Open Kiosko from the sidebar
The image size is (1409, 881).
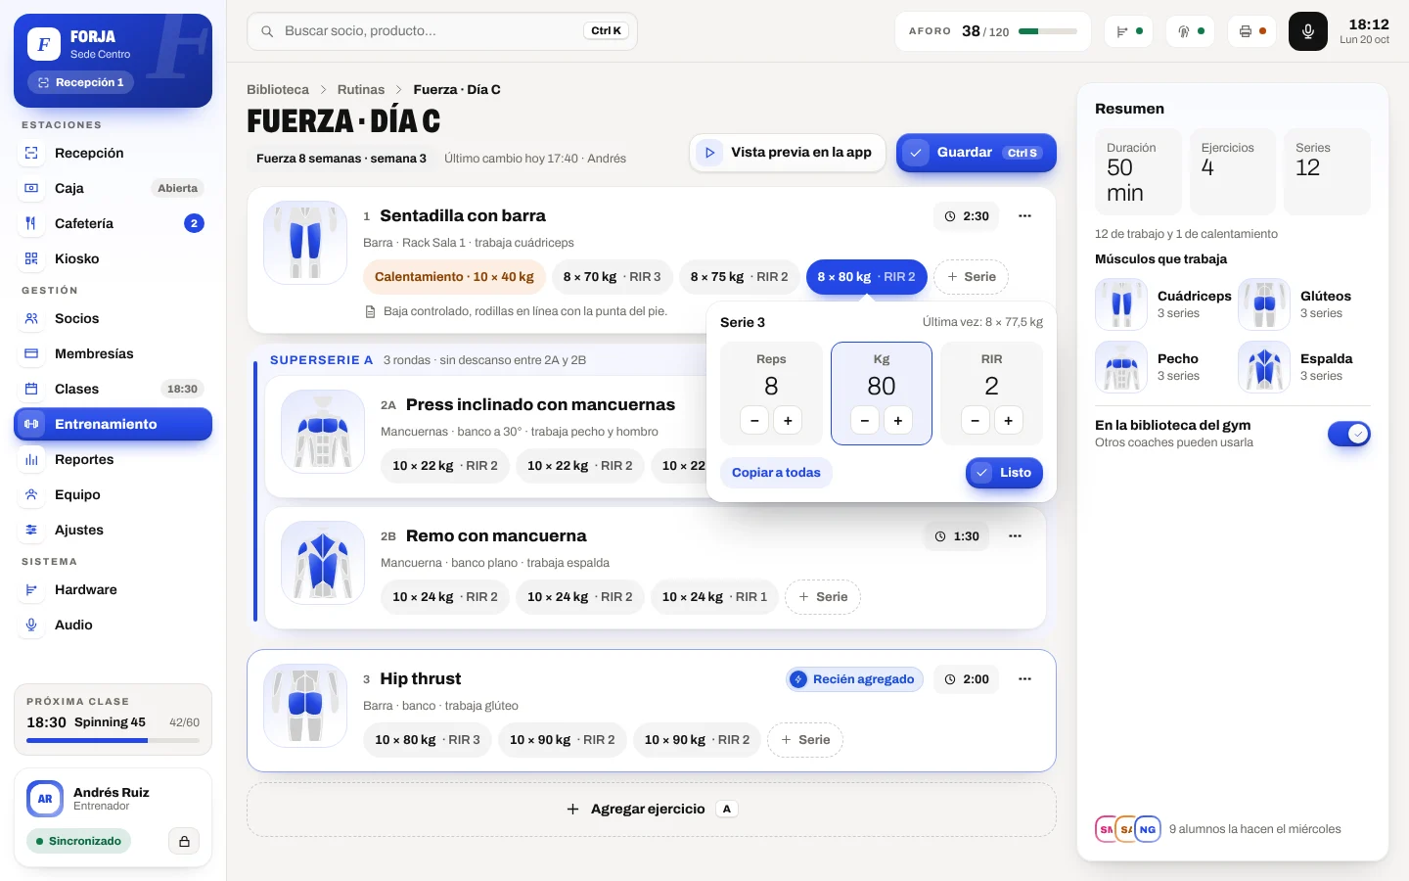coord(113,258)
